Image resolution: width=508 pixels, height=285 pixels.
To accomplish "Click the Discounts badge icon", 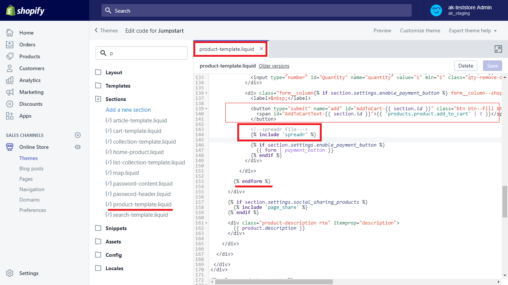I will (10, 104).
